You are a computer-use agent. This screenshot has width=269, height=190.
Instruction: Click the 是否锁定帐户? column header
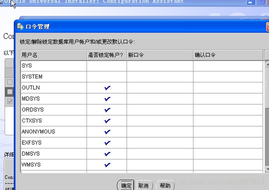click(107, 55)
